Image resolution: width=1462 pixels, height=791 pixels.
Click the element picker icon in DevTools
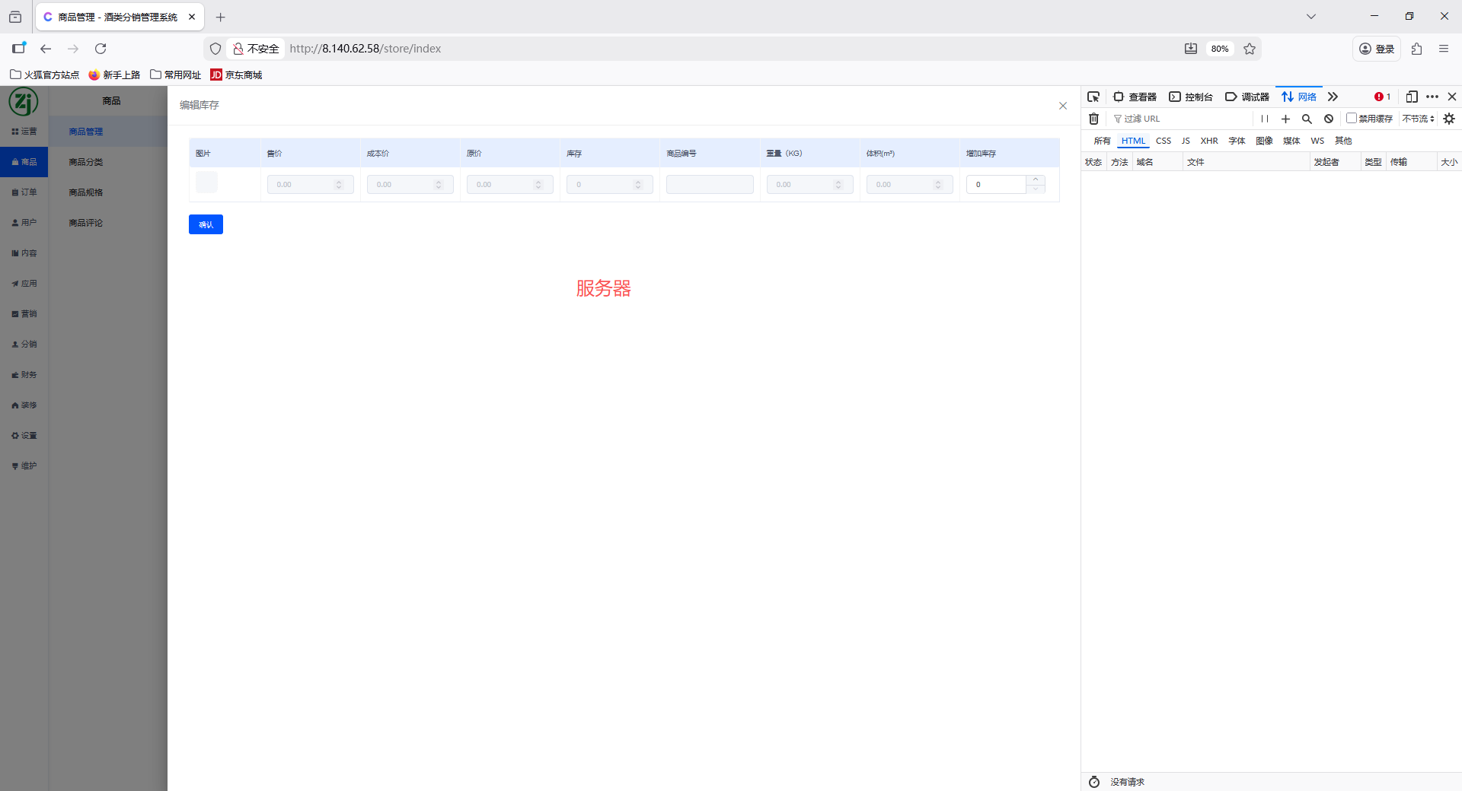(1093, 97)
